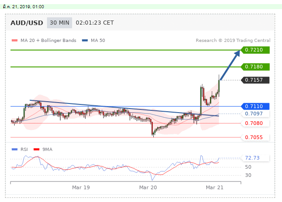This screenshot has height=202, width=282.
Task: Click the blue MA 50 legend swatch
Action: pyautogui.click(x=85, y=41)
